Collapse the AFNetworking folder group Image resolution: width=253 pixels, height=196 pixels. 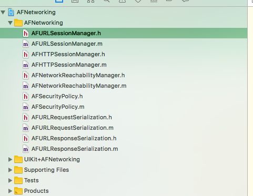point(10,23)
